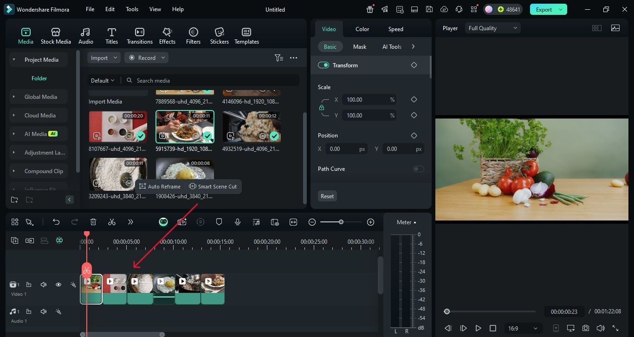The height and width of the screenshot is (337, 634).
Task: Open the Record dropdown
Action: pos(146,58)
